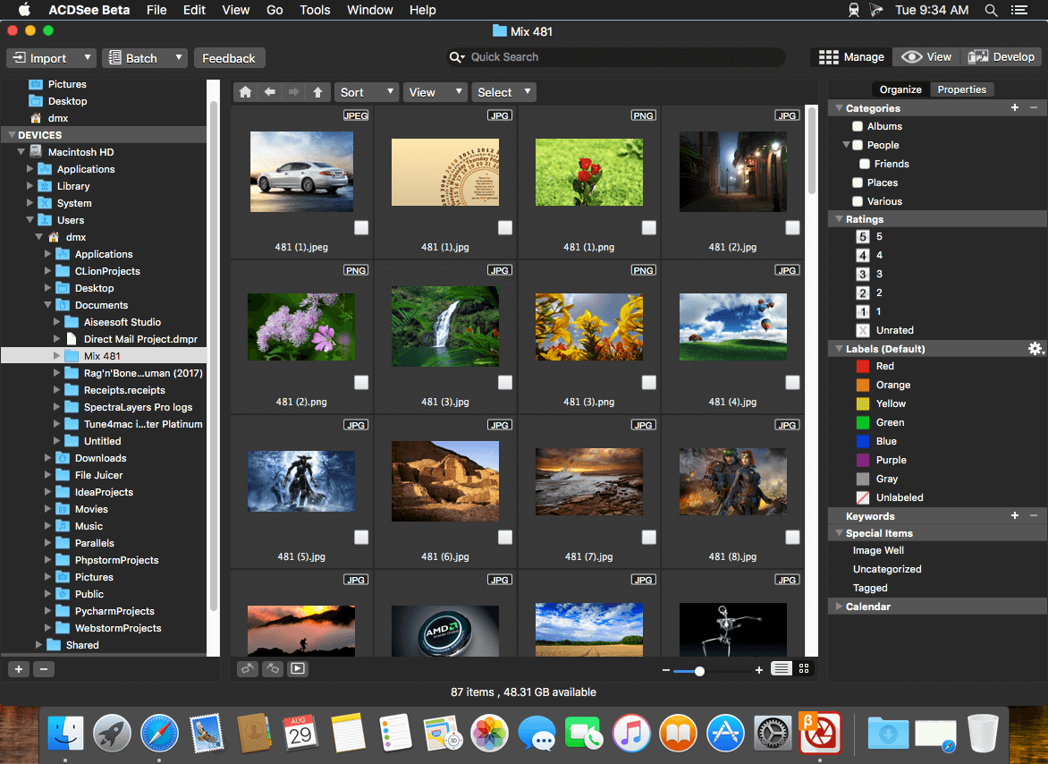Viewport: 1048px width, 764px height.
Task: Go up one folder with up arrow
Action: point(317,92)
